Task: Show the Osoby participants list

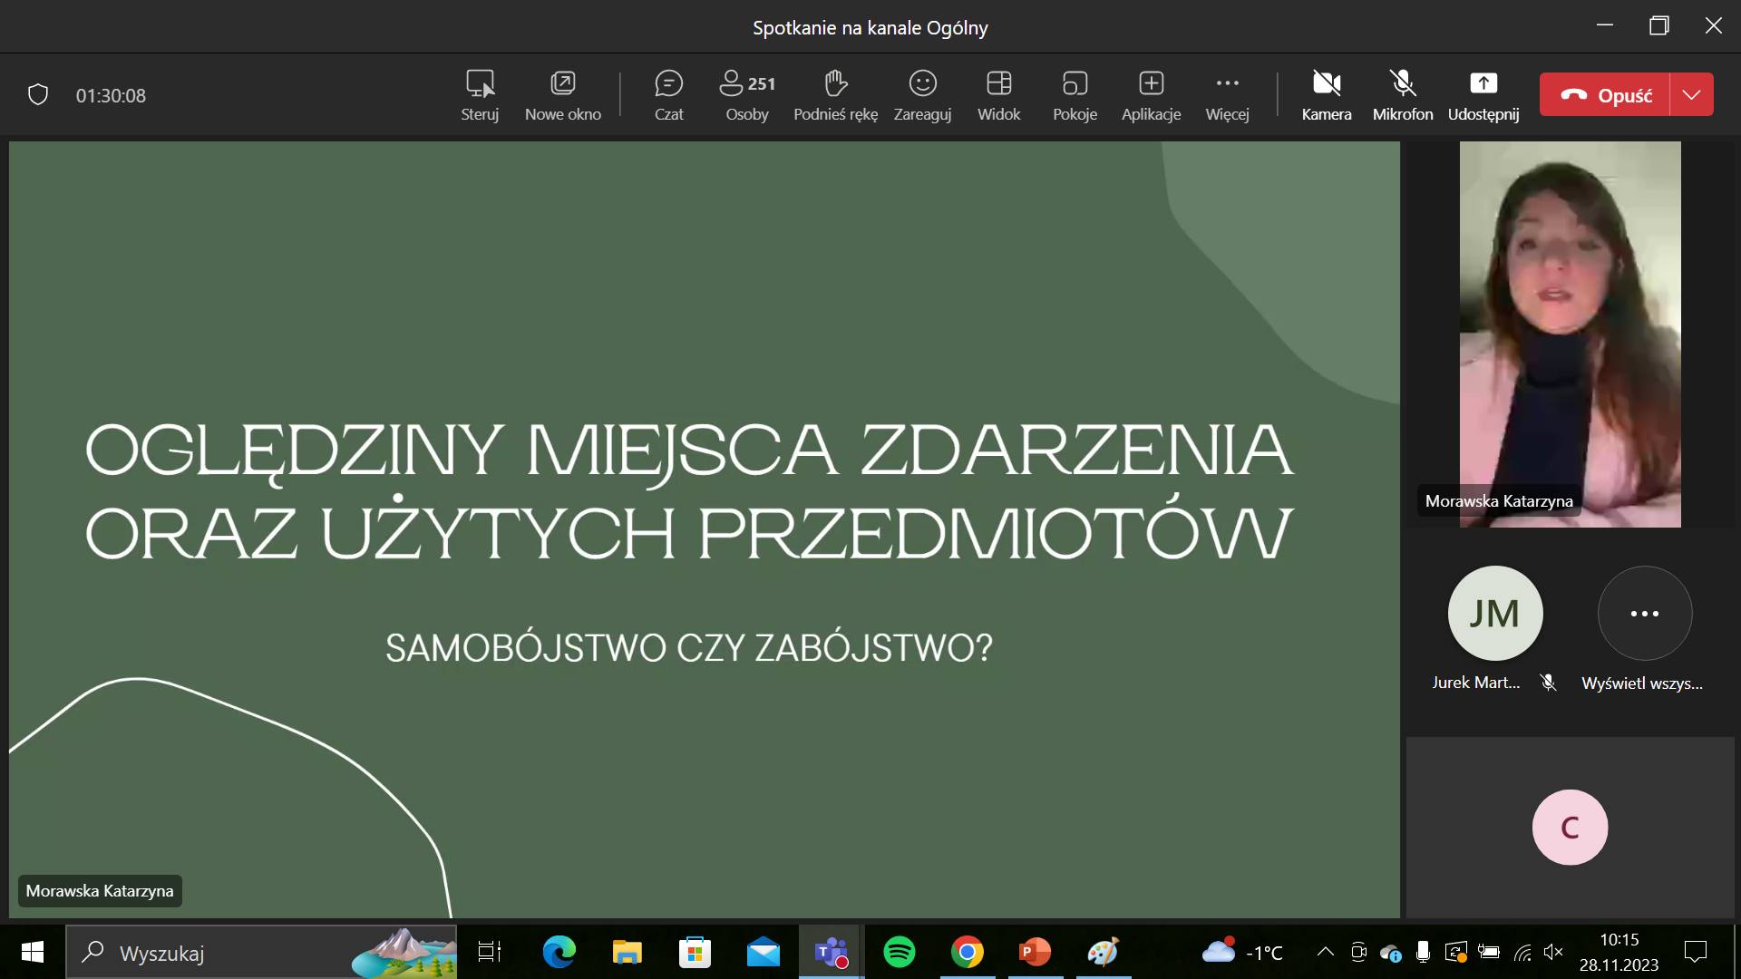Action: click(x=746, y=94)
